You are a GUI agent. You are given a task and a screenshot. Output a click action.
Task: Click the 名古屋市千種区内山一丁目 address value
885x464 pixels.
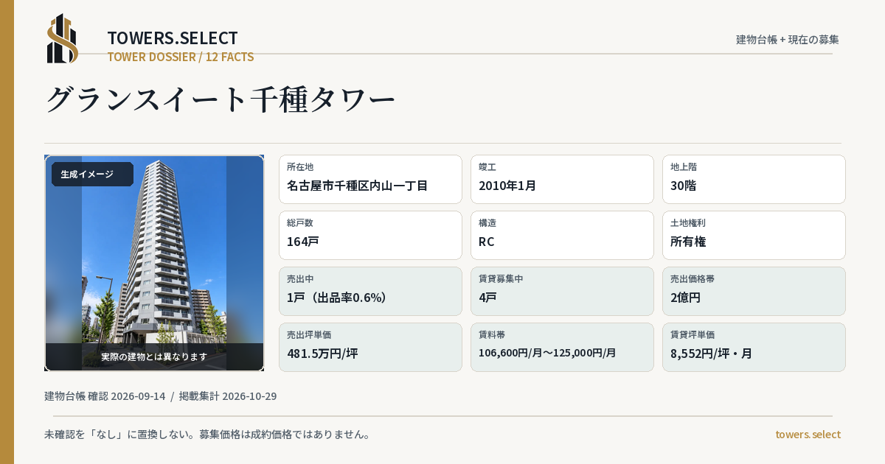coord(357,186)
